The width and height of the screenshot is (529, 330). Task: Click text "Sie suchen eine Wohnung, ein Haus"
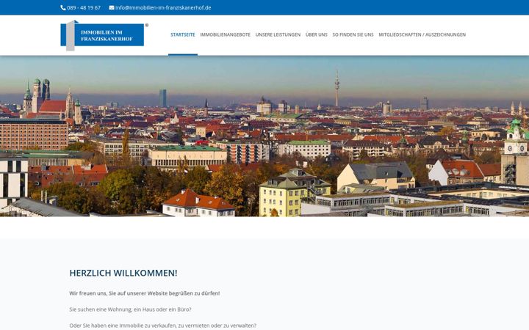coord(112,309)
